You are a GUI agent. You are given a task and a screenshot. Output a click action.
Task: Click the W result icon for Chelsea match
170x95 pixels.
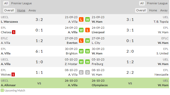(x=81, y=30)
